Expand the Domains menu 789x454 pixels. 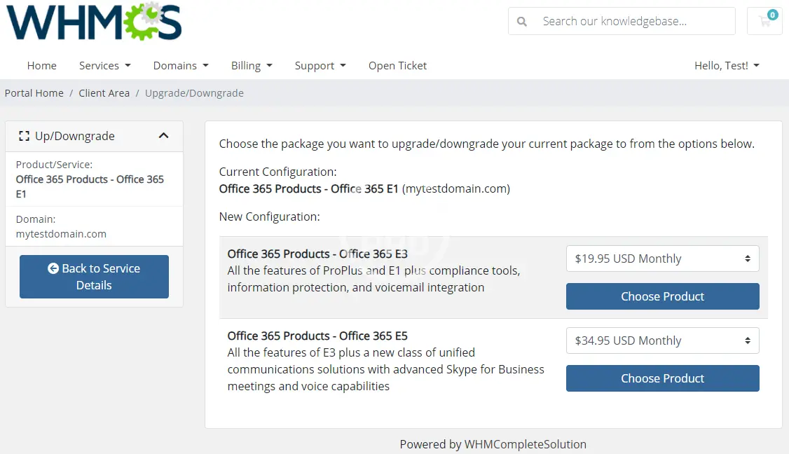[x=181, y=66]
